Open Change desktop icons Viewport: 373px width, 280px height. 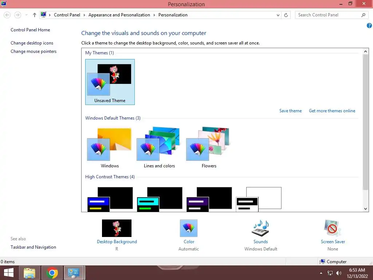tap(32, 43)
